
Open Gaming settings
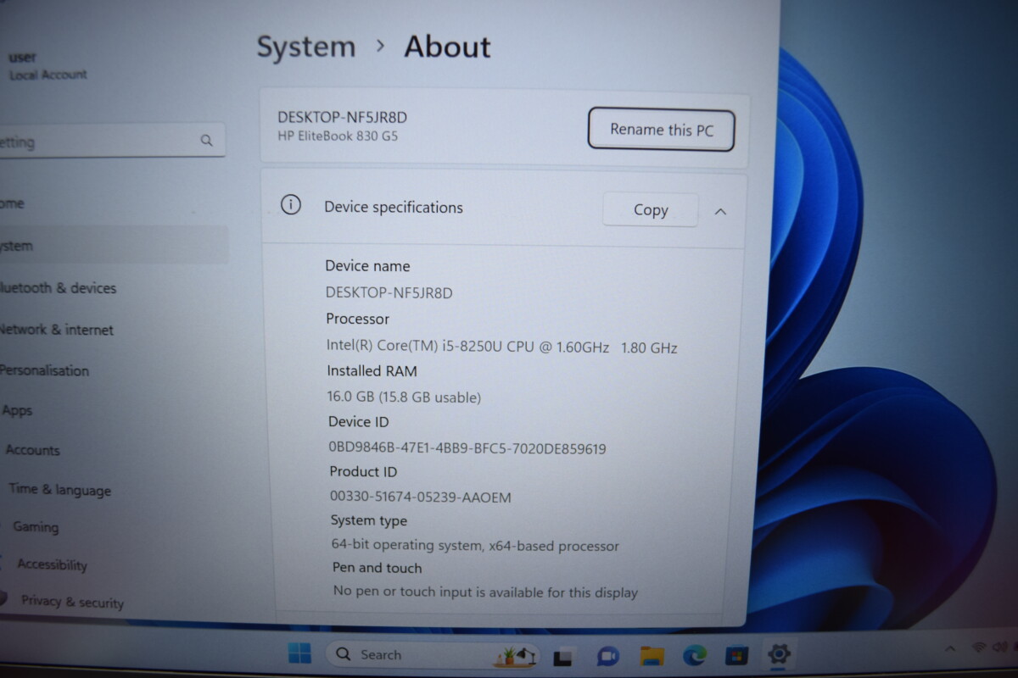pos(36,526)
